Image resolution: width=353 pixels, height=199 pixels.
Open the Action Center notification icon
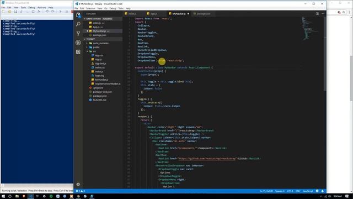[347, 196]
